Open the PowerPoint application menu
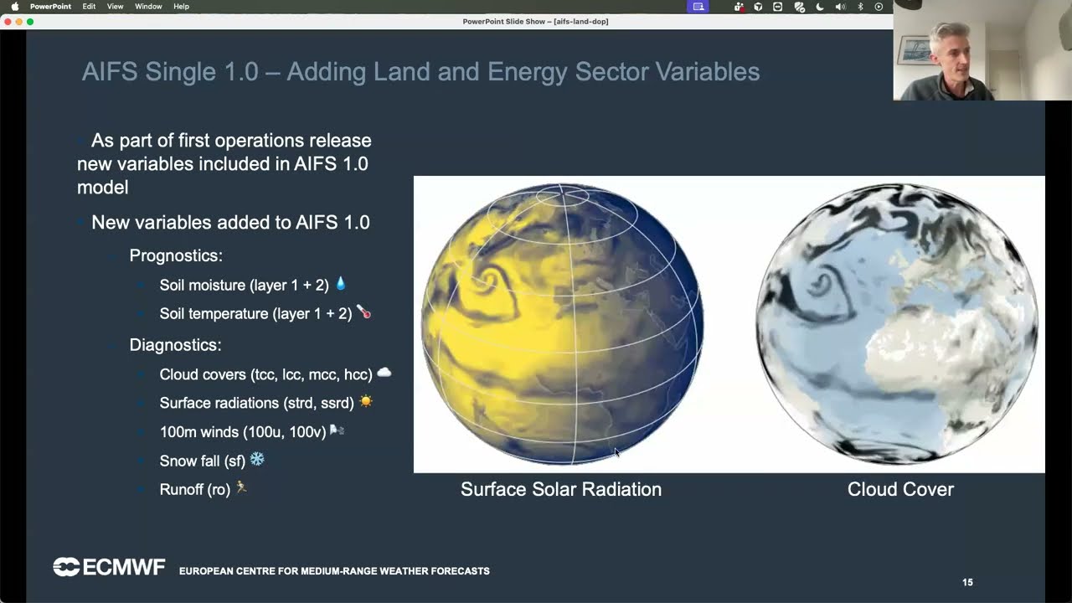This screenshot has height=603, width=1072. pyautogui.click(x=51, y=7)
